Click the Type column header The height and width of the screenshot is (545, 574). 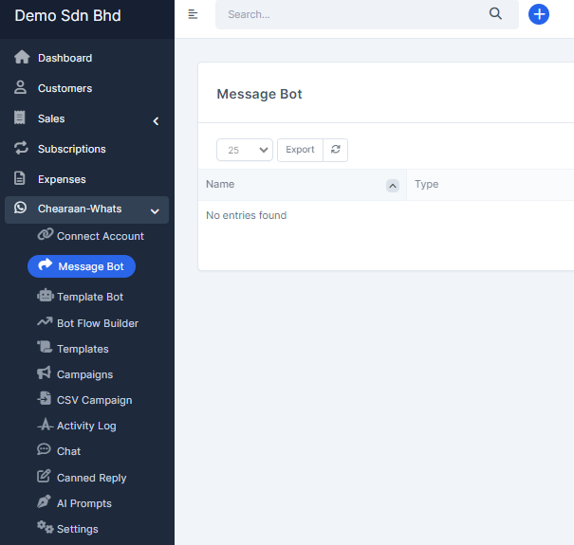point(427,184)
